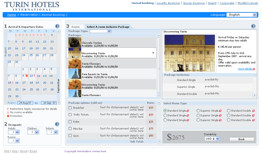Follow the Home breadcrumb link
Image resolution: width=262 pixels, height=154 pixels.
click(12, 15)
